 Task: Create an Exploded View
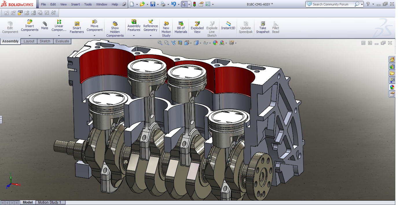click(197, 27)
